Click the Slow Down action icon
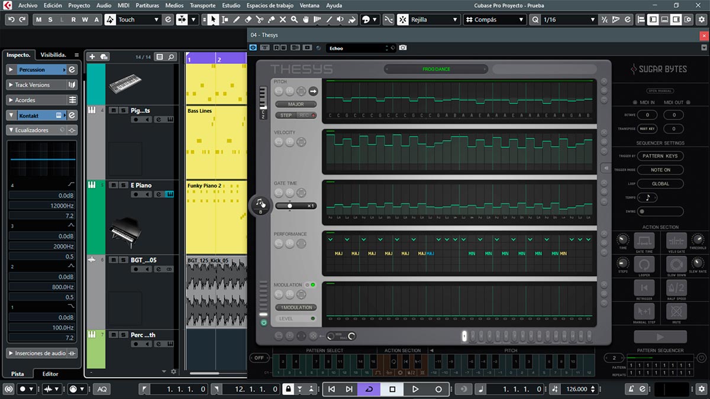710x399 pixels. point(676,264)
